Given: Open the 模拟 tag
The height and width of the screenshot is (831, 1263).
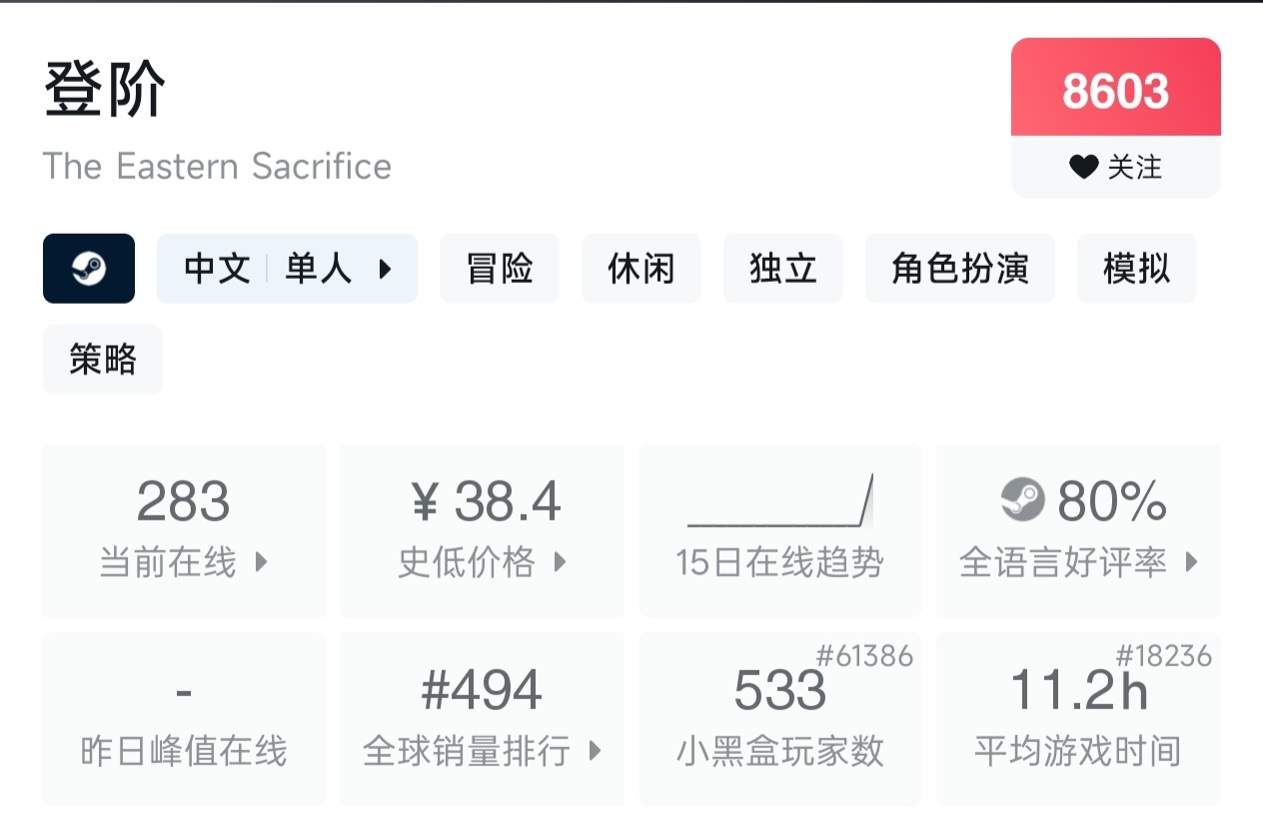Looking at the screenshot, I should [x=1137, y=268].
